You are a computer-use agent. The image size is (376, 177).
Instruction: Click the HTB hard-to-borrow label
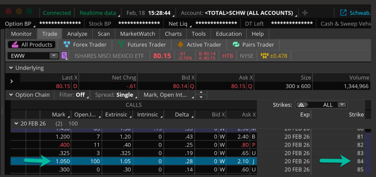[x=227, y=56]
